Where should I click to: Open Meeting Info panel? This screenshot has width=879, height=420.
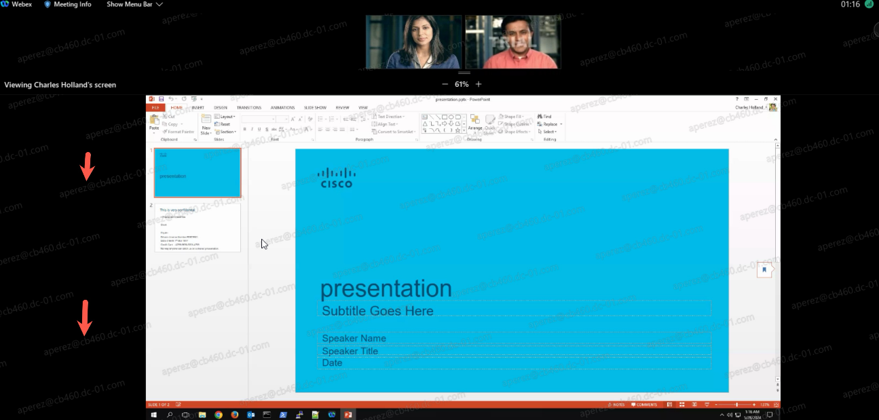click(68, 4)
